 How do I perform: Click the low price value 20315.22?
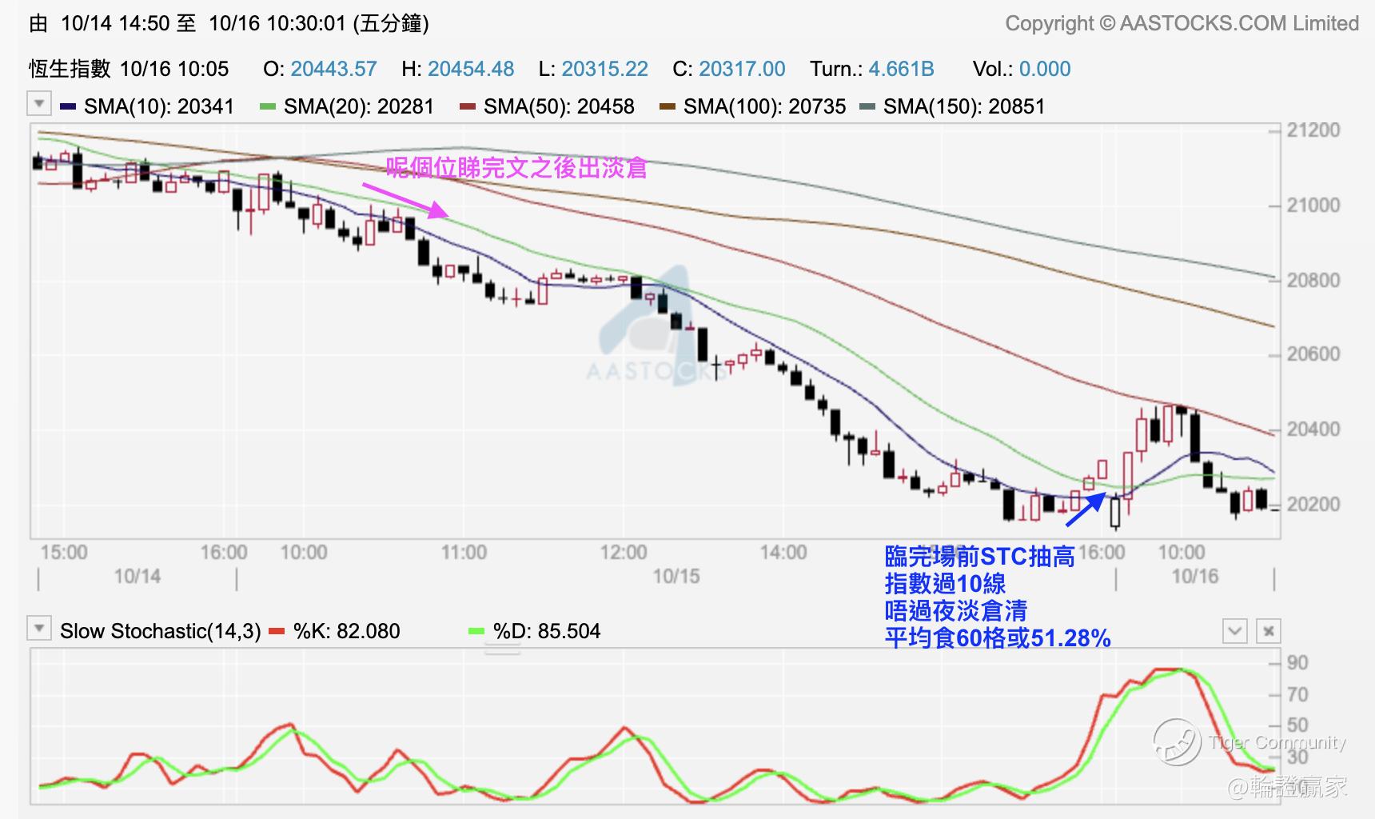coord(604,69)
